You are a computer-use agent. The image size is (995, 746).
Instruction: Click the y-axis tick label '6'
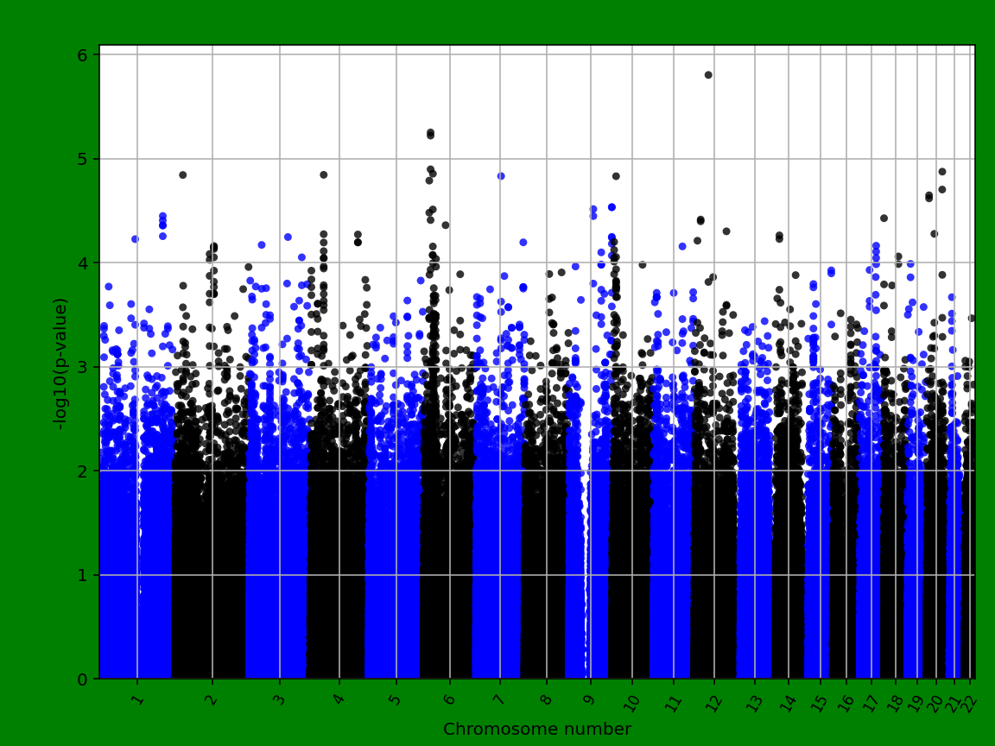(84, 55)
